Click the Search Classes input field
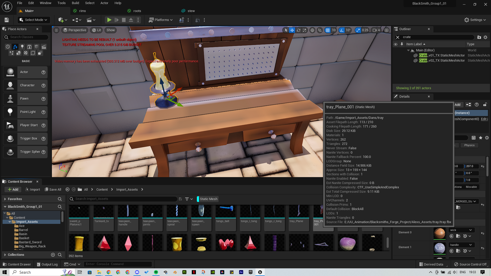Screen dimensions: 491x276 pos(26,37)
